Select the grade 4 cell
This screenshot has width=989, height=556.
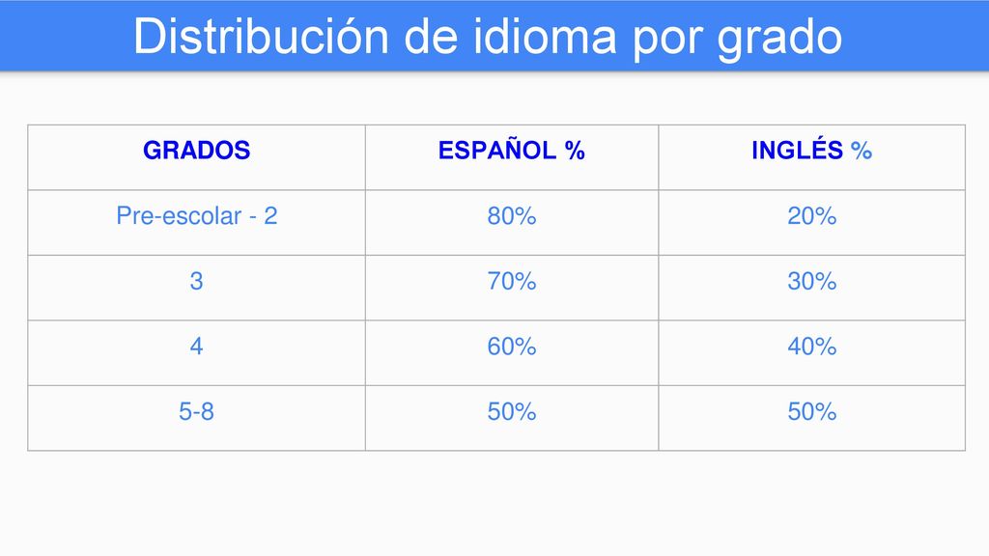(196, 353)
